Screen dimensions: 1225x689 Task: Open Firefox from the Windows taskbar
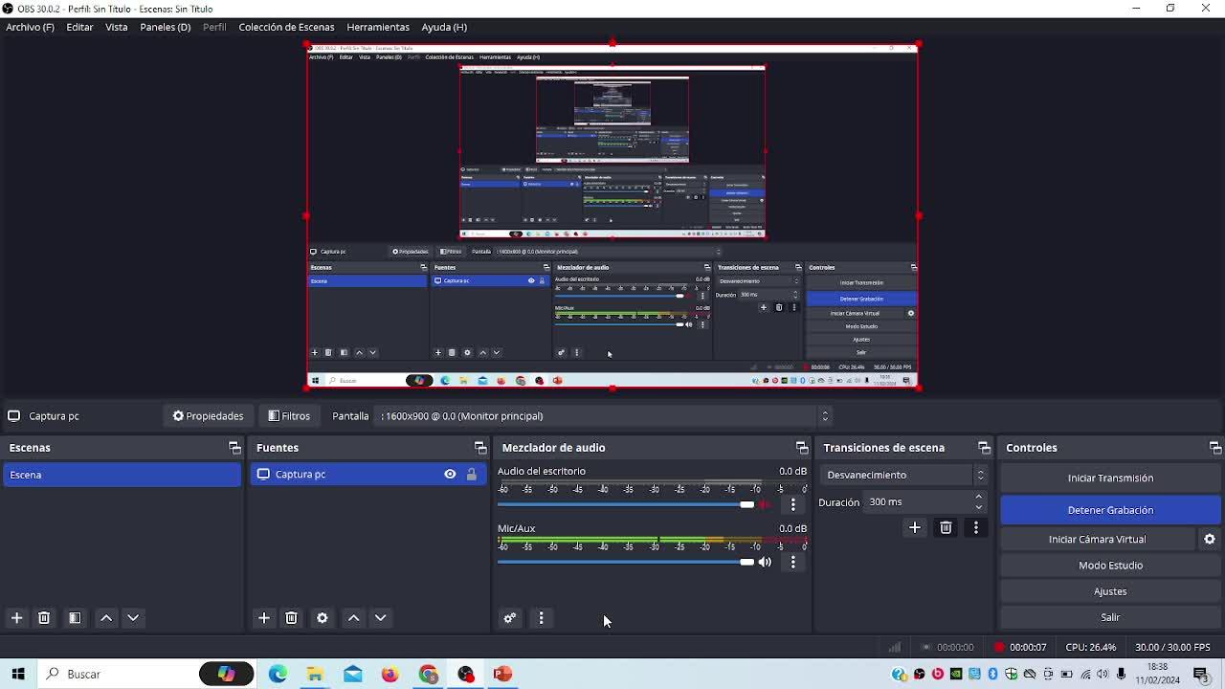tap(390, 675)
